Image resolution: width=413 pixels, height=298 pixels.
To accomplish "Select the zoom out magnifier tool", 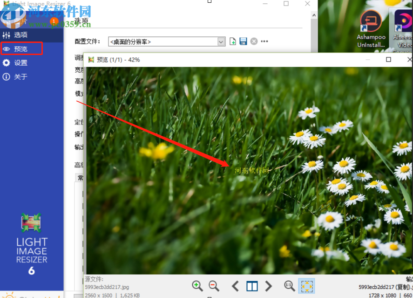I will tap(213, 286).
